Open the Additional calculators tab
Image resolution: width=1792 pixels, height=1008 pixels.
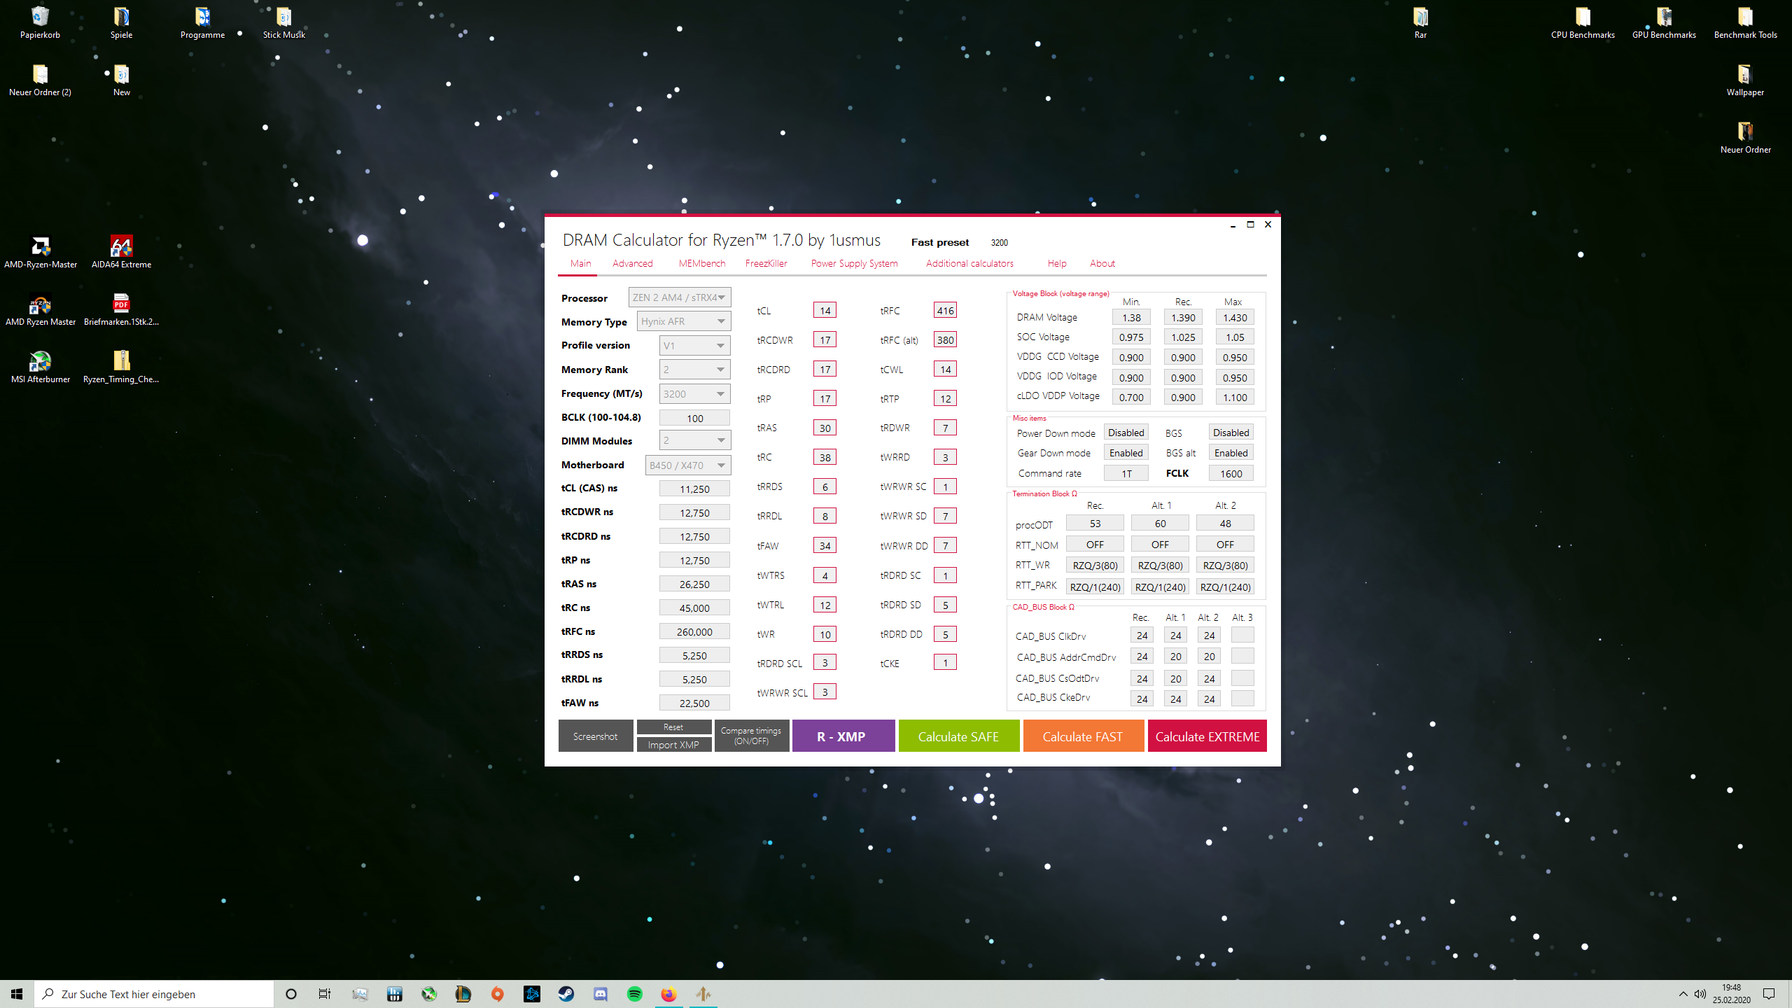click(x=969, y=263)
